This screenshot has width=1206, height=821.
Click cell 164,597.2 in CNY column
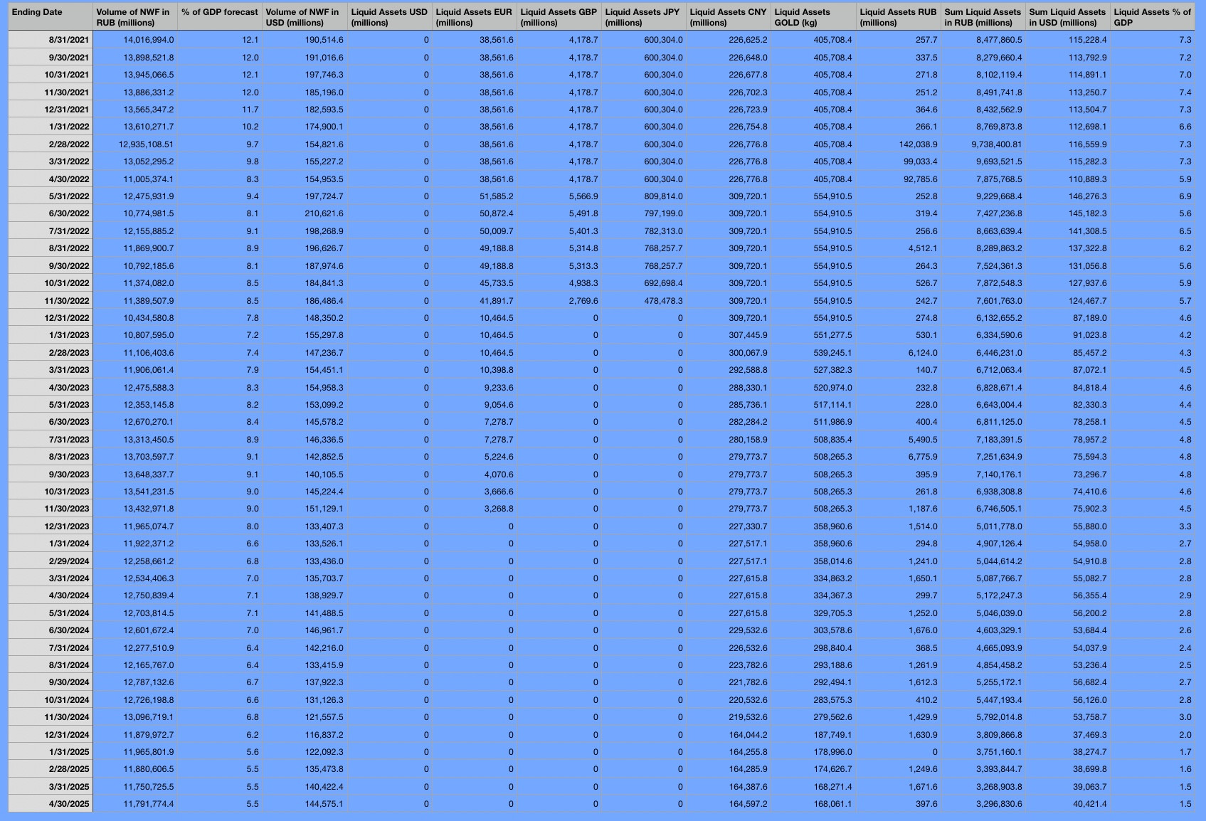[x=729, y=804]
